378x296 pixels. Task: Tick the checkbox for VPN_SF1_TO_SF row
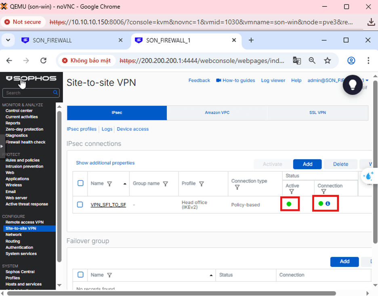[x=80, y=205]
